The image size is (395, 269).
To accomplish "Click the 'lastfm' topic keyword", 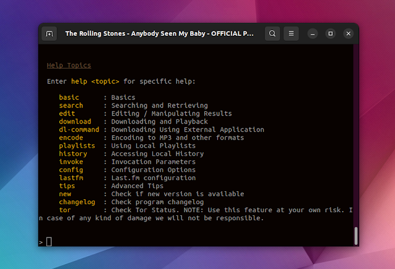I will click(71, 178).
